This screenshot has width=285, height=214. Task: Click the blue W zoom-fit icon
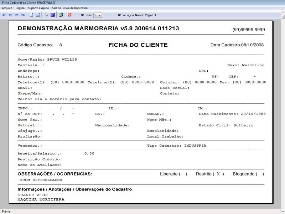point(52,15)
